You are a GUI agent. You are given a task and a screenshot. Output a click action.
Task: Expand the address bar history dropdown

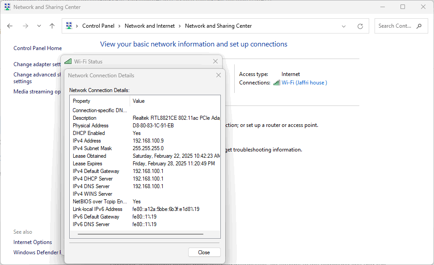tap(343, 26)
